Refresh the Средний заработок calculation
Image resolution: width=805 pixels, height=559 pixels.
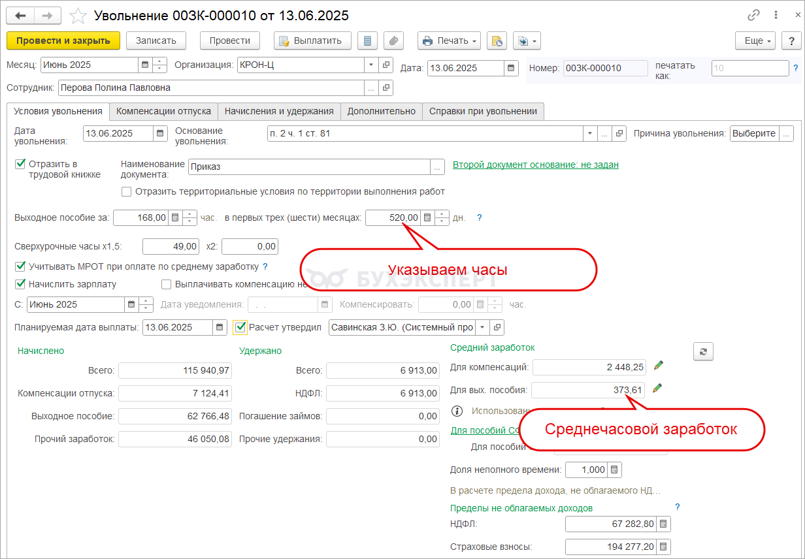[x=703, y=351]
